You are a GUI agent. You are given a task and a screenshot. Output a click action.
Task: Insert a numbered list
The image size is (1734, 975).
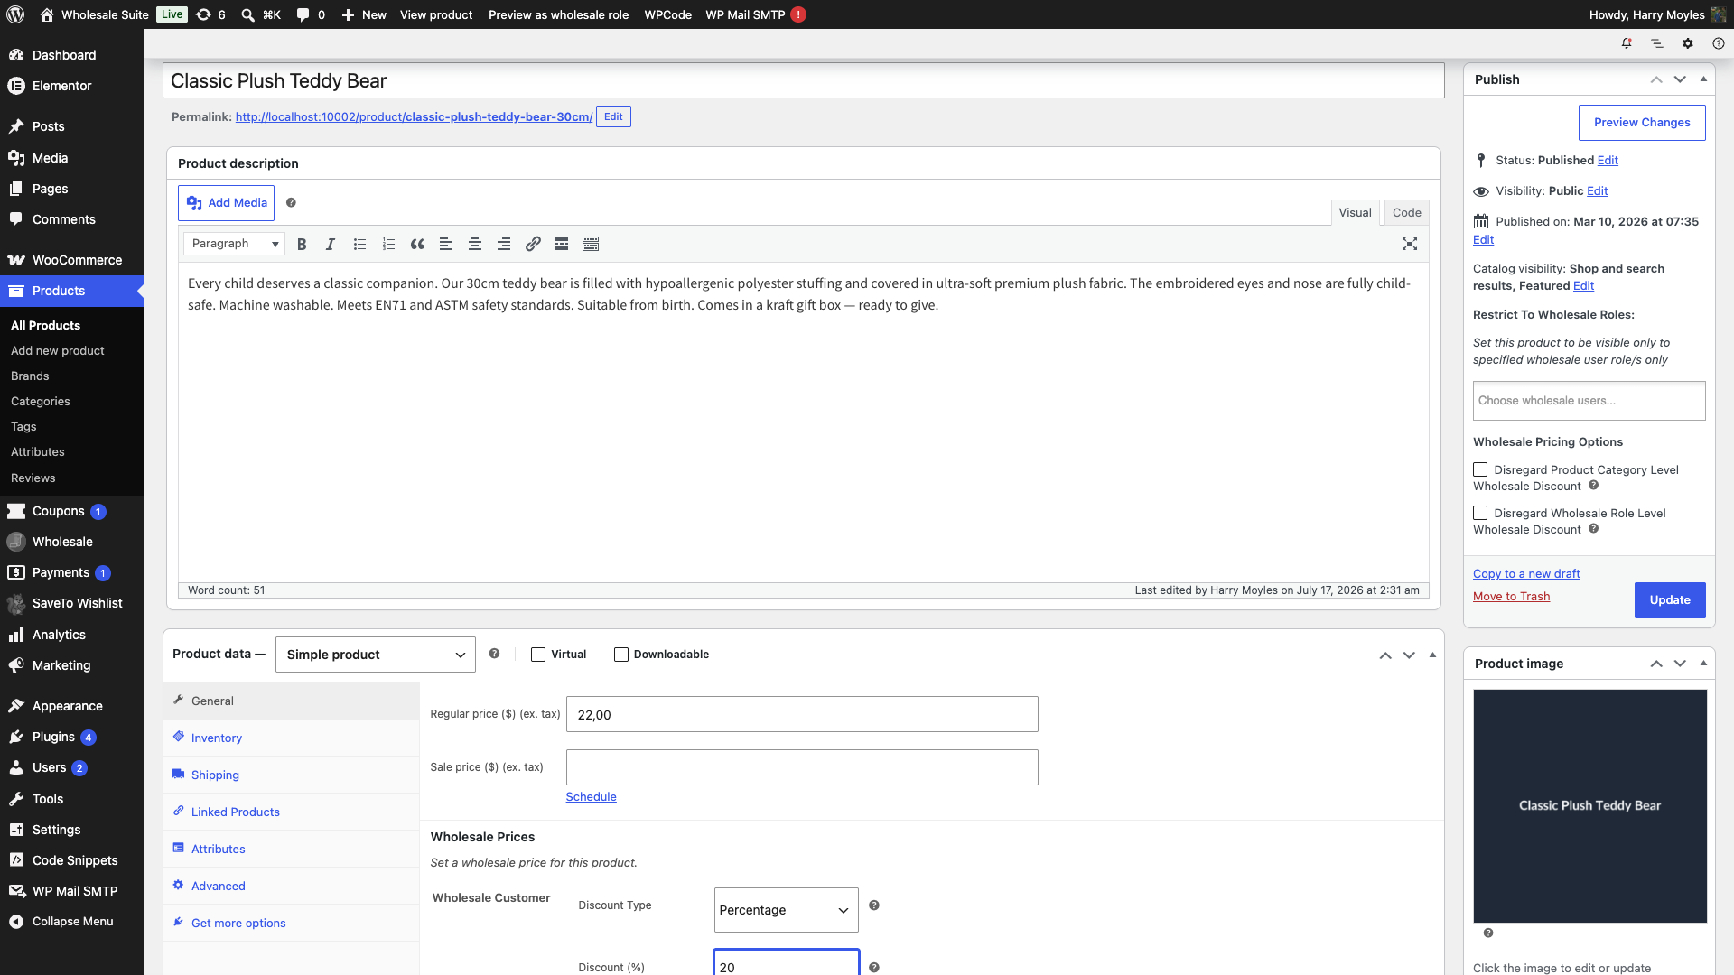(x=388, y=244)
